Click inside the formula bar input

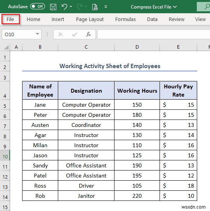[x=153, y=34]
